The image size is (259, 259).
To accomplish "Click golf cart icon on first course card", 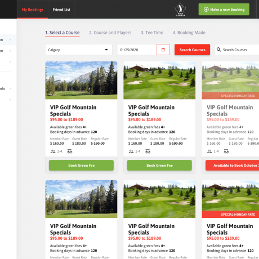I will (x=70, y=151).
